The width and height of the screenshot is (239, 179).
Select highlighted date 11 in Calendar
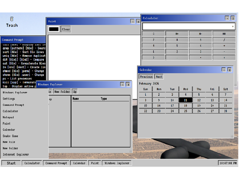pyautogui.click(x=186, y=100)
